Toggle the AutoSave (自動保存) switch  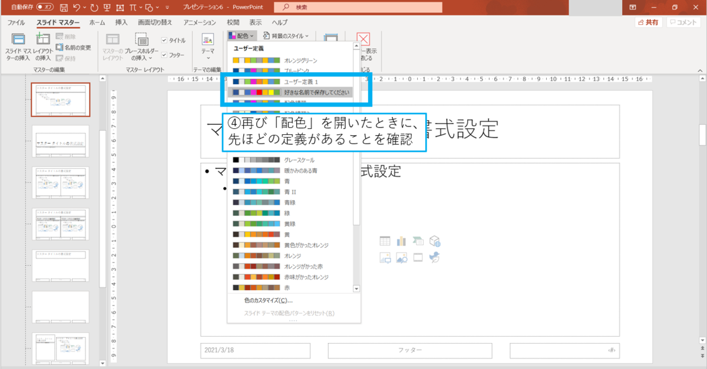pyautogui.click(x=44, y=7)
